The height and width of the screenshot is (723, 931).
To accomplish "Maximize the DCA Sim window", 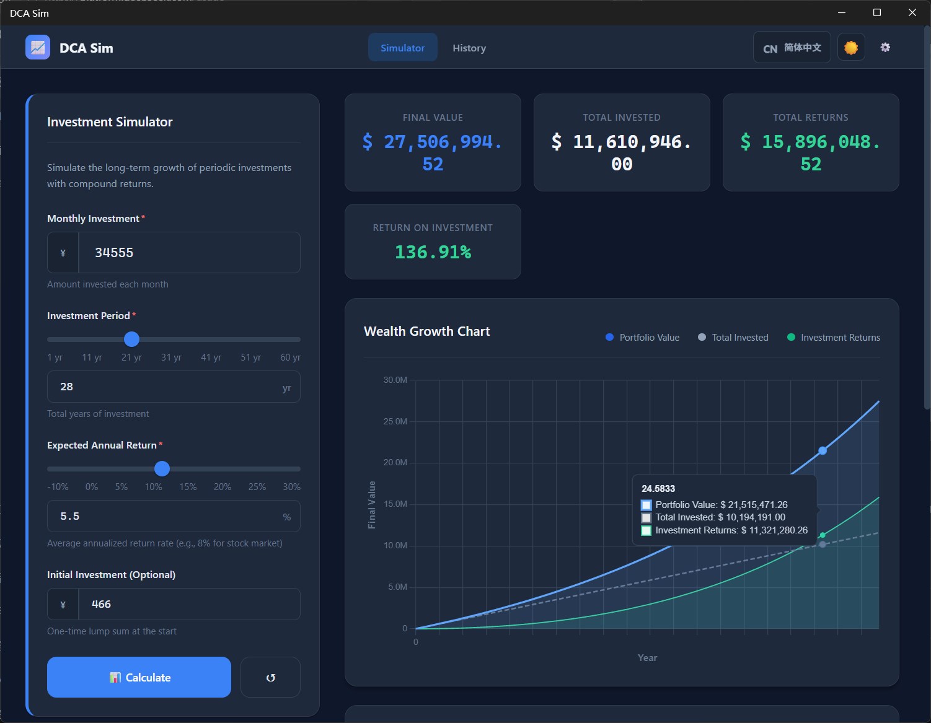I will pos(877,12).
